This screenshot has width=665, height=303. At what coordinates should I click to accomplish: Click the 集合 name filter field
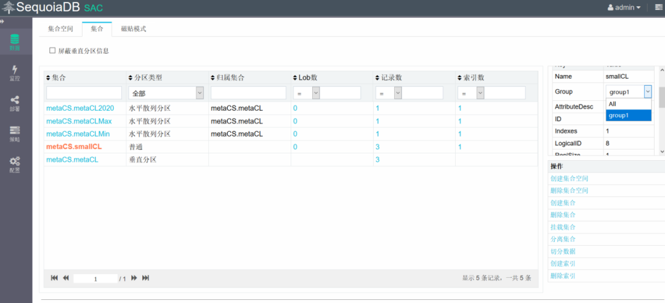coord(84,93)
